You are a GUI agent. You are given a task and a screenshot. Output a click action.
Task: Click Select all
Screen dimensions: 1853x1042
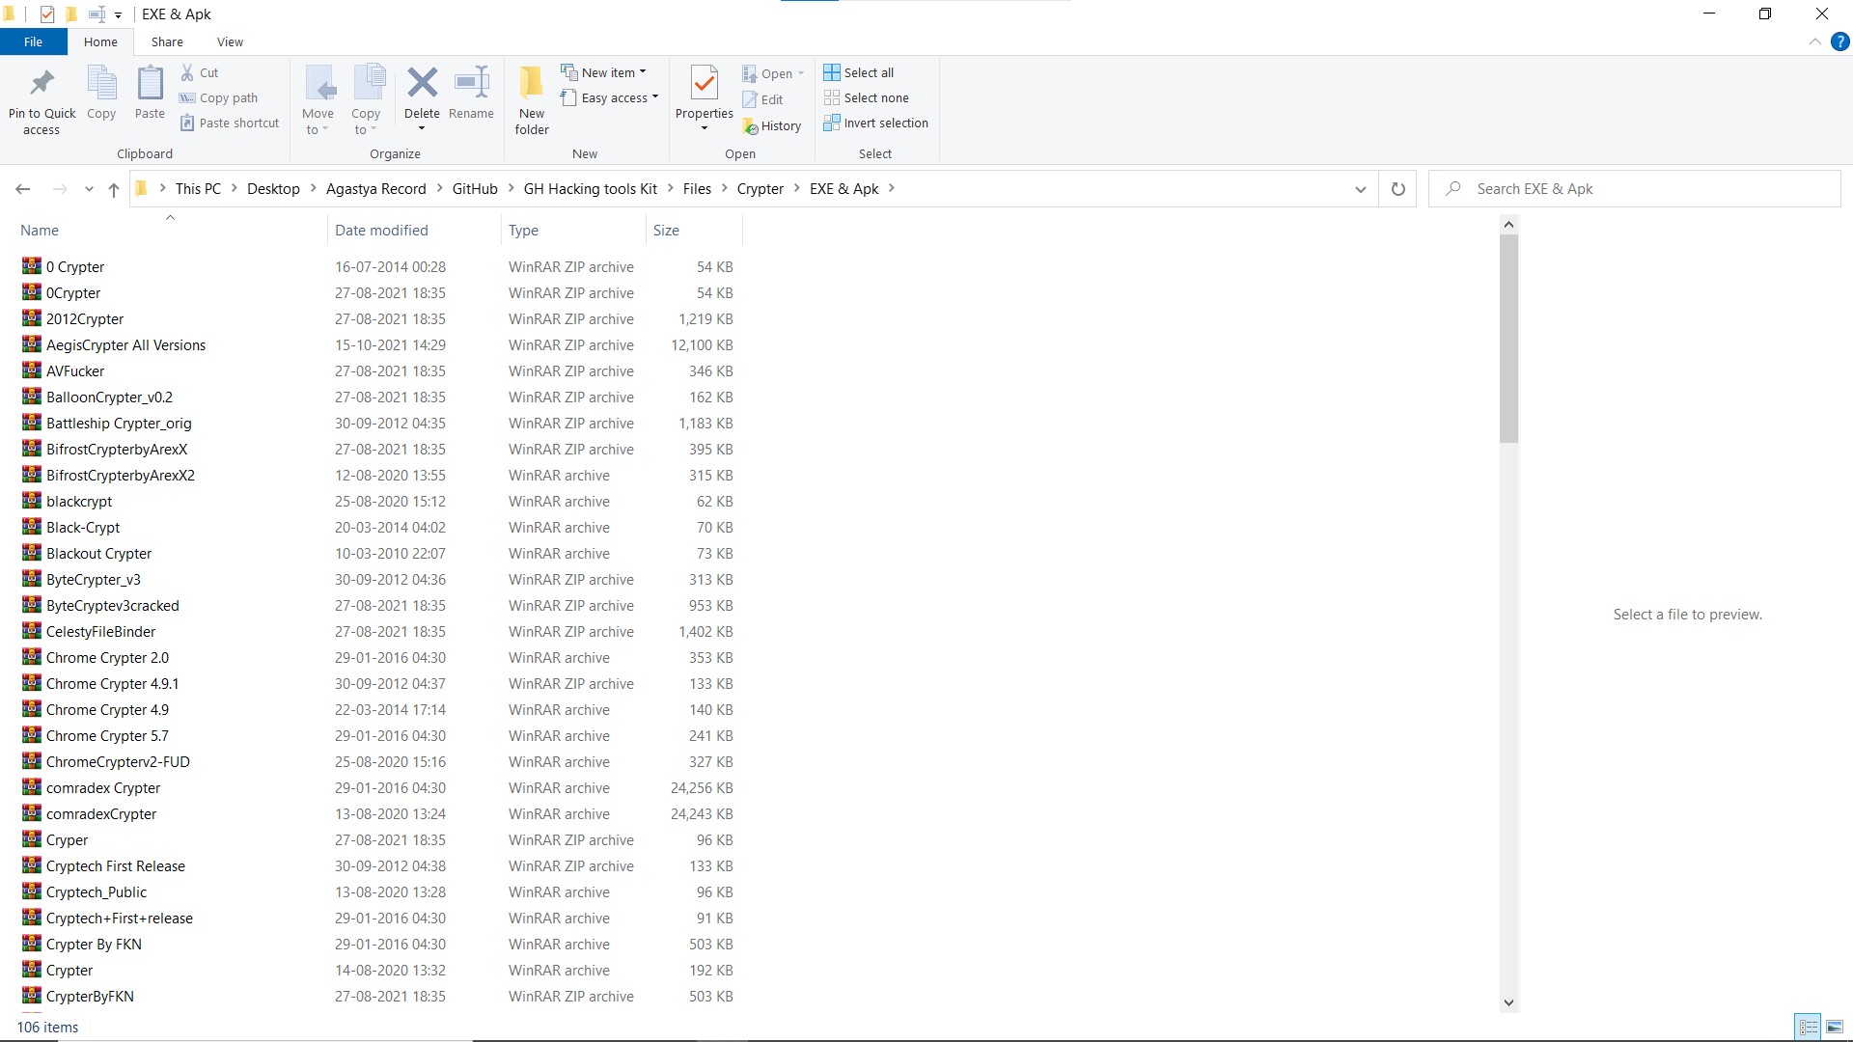tap(859, 72)
